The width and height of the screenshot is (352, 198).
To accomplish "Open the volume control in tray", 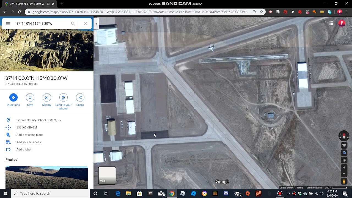I will tap(321, 194).
